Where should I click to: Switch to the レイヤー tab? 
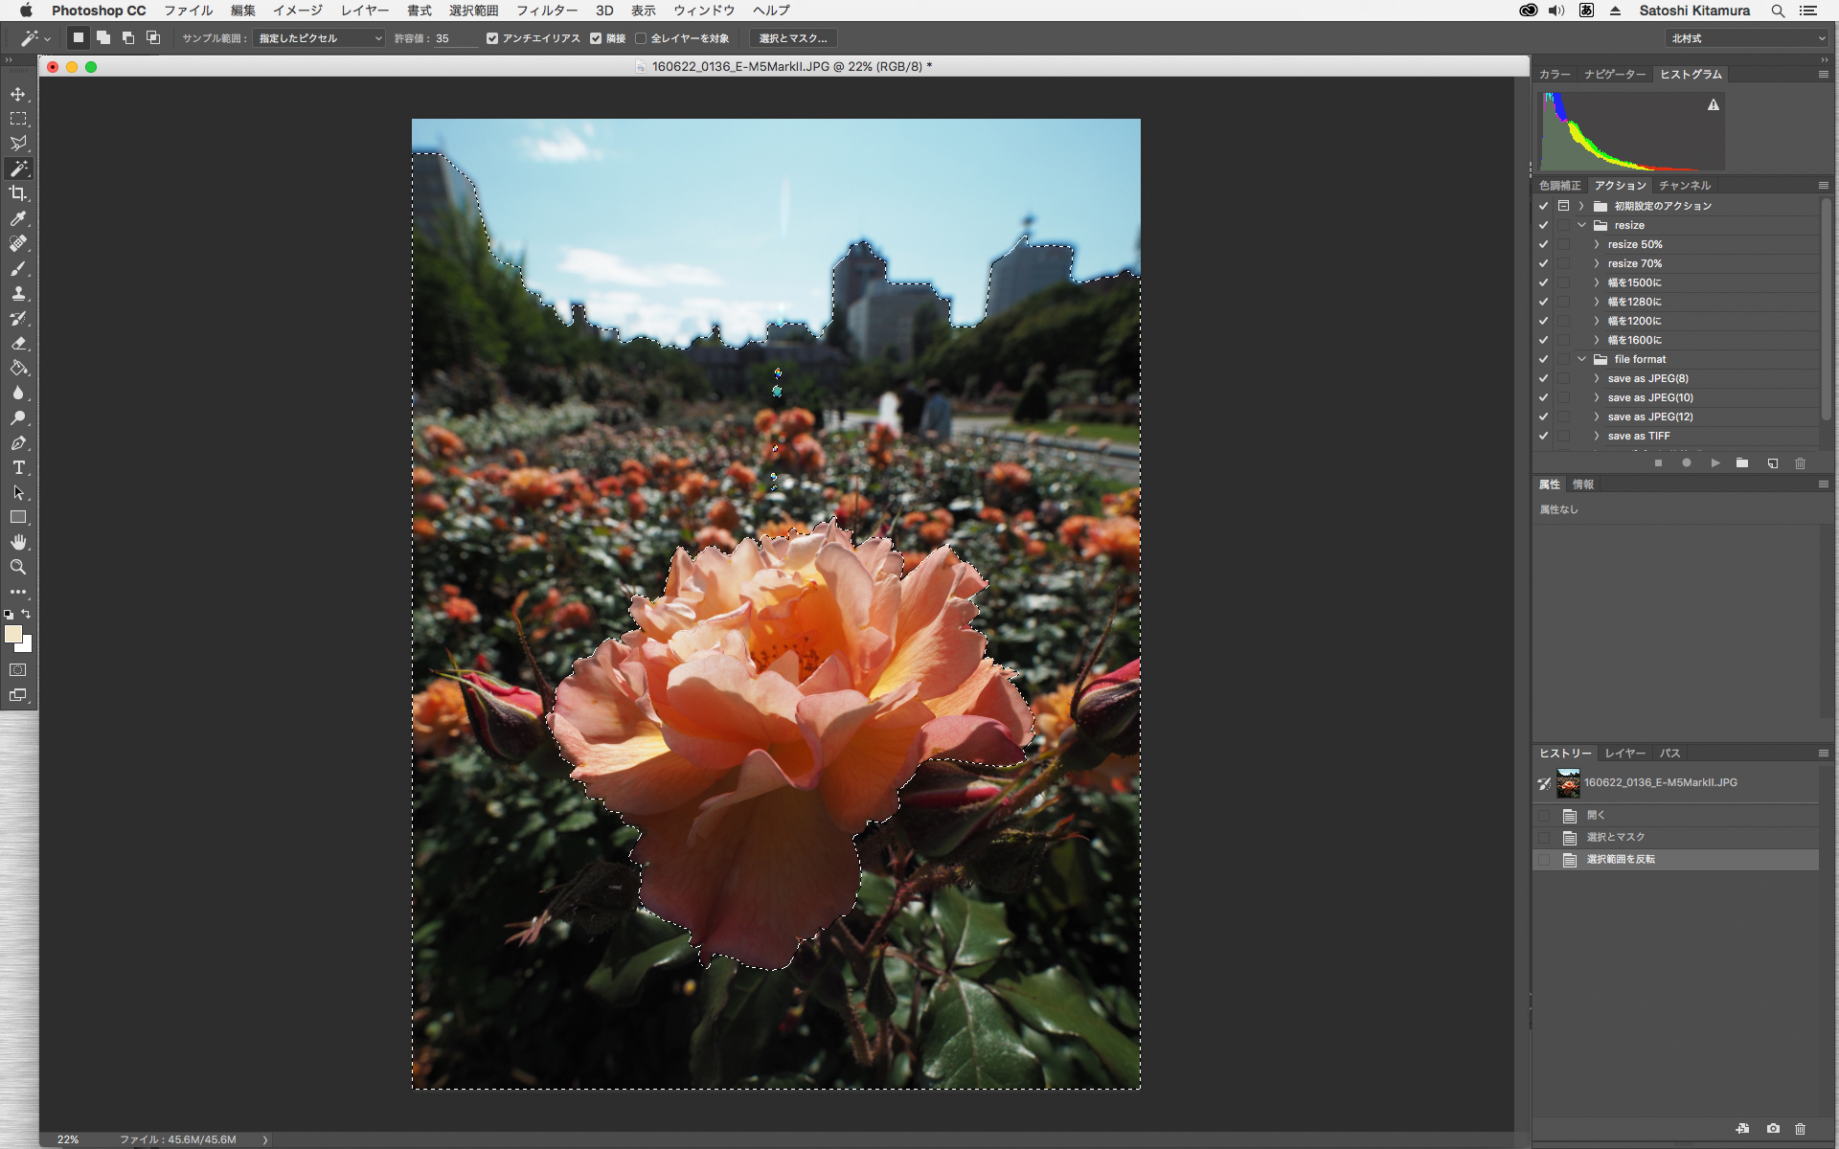pyautogui.click(x=1624, y=754)
